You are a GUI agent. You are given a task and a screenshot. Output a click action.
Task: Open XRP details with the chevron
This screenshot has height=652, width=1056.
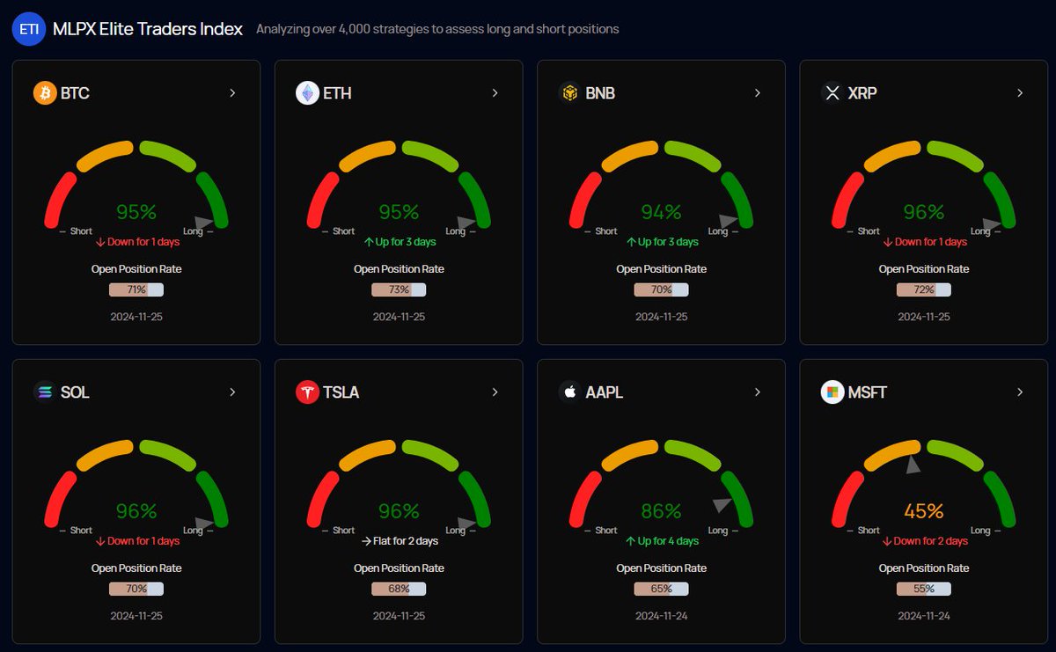coord(1019,92)
